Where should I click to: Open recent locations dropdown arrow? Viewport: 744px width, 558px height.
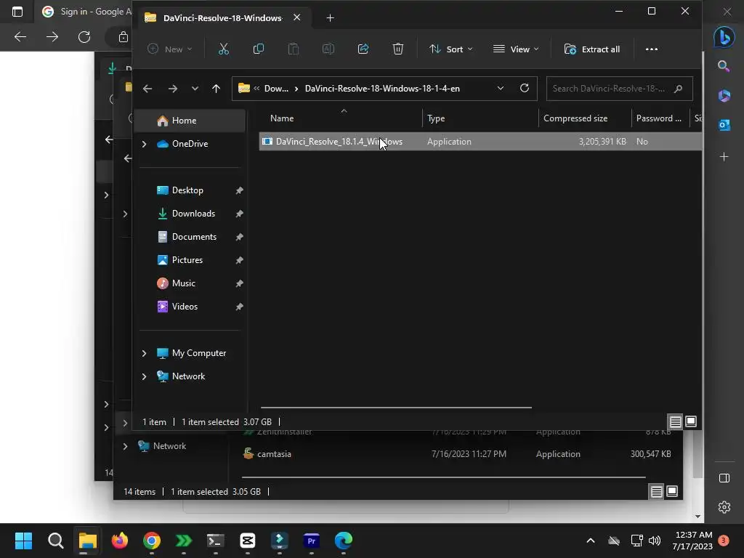195,89
